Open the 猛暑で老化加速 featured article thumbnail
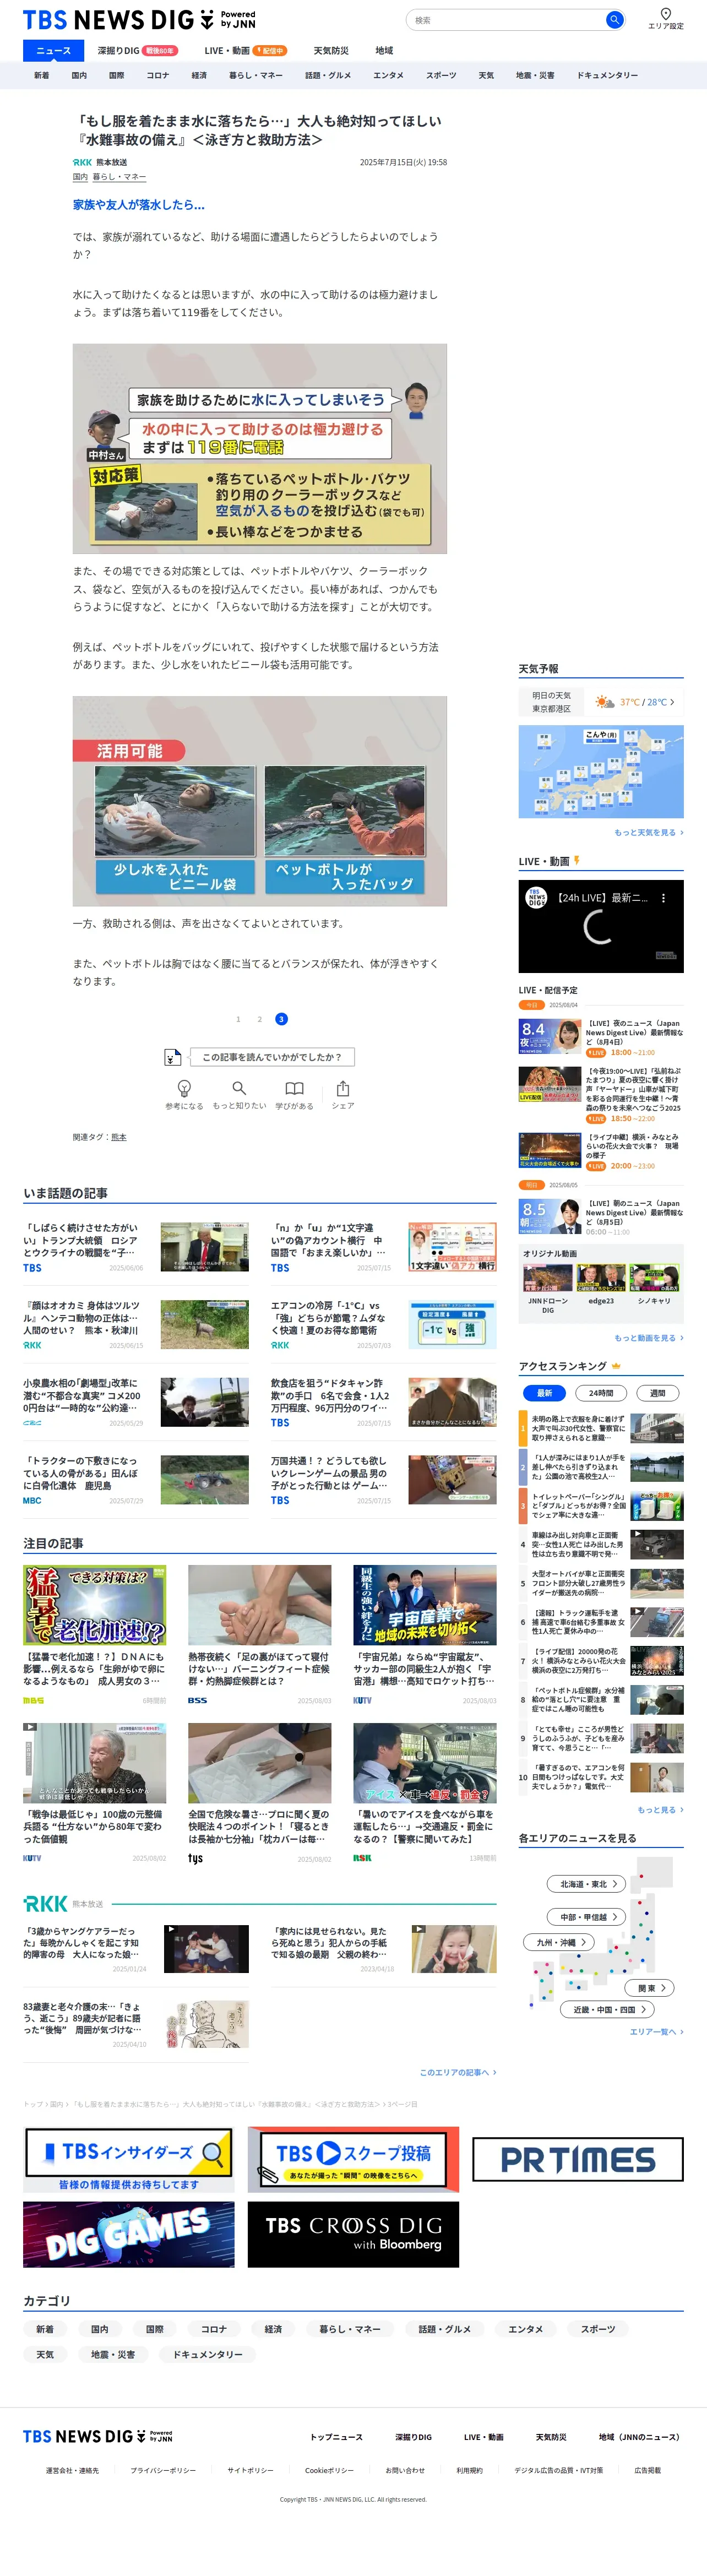707x2576 pixels. [x=95, y=1605]
